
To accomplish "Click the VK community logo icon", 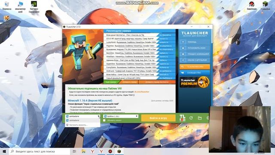I will click(183, 73).
